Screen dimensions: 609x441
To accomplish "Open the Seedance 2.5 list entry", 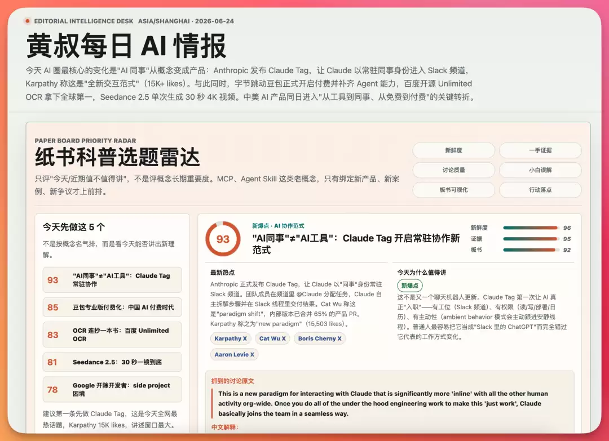I will (112, 362).
